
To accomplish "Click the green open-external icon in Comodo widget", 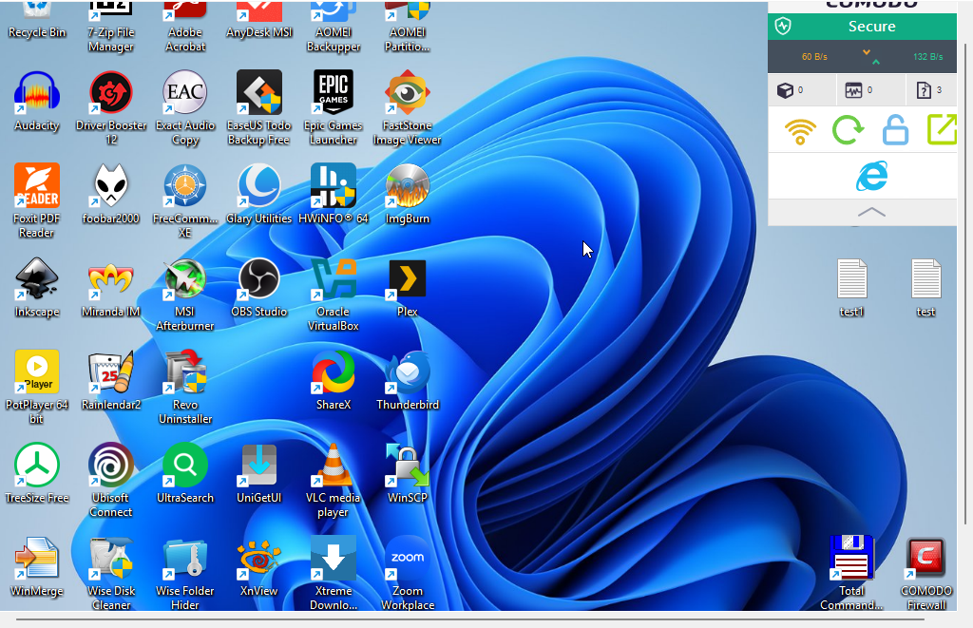I will click(942, 130).
